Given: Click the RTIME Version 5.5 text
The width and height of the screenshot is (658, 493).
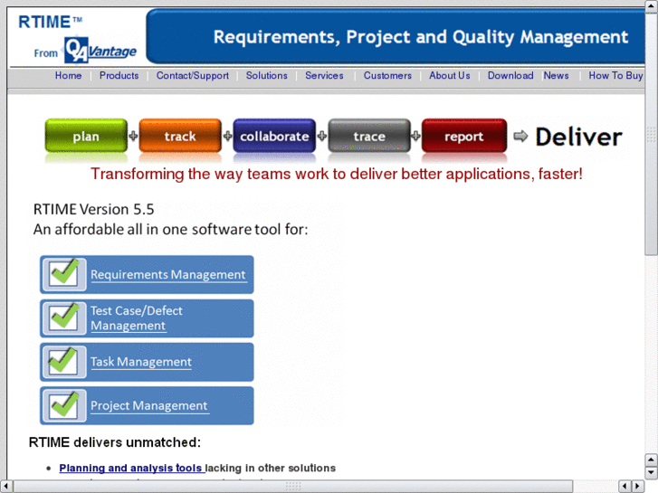Looking at the screenshot, I should [93, 209].
